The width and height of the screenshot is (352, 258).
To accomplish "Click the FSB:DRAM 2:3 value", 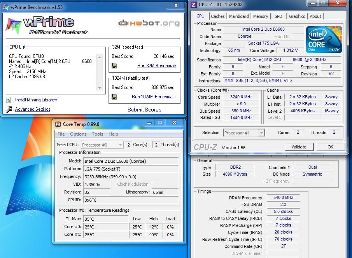I will (x=283, y=204).
